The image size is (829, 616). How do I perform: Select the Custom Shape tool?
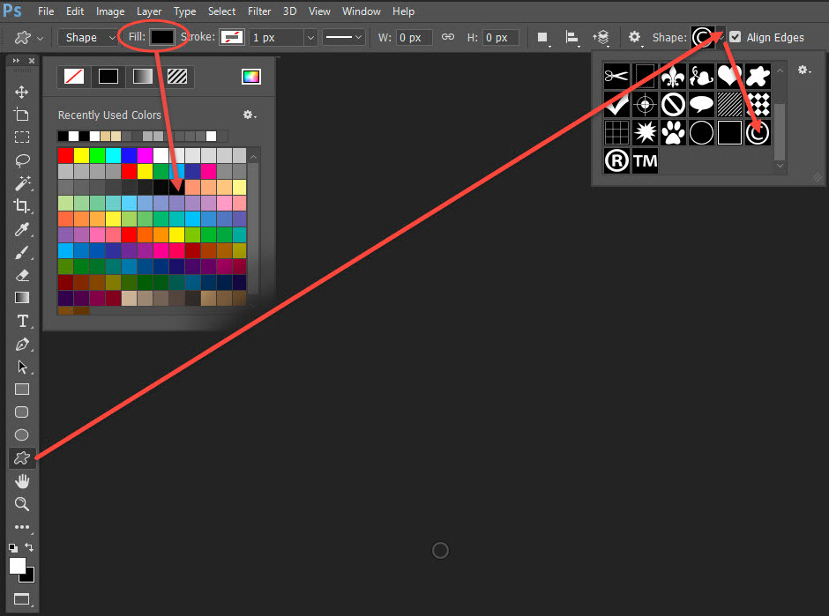(22, 458)
